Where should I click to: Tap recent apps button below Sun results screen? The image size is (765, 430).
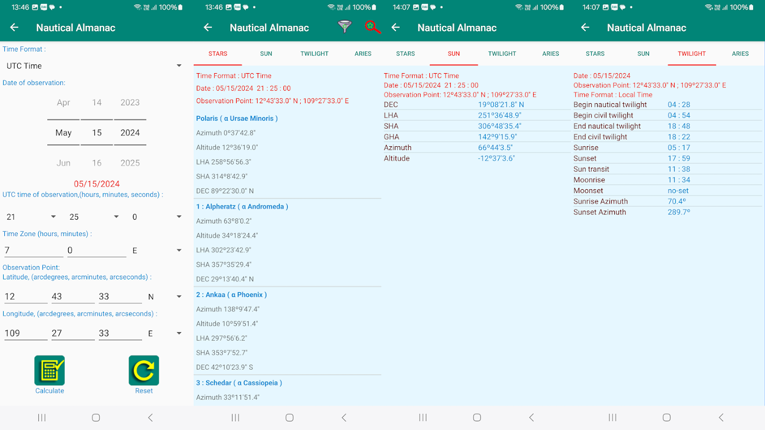423,418
